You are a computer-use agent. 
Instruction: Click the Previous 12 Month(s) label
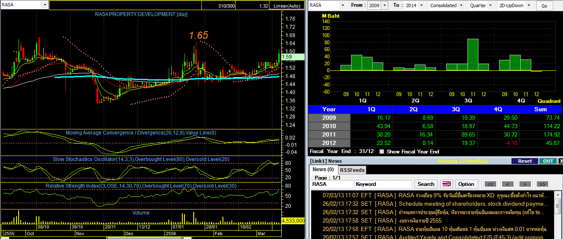coord(463,161)
